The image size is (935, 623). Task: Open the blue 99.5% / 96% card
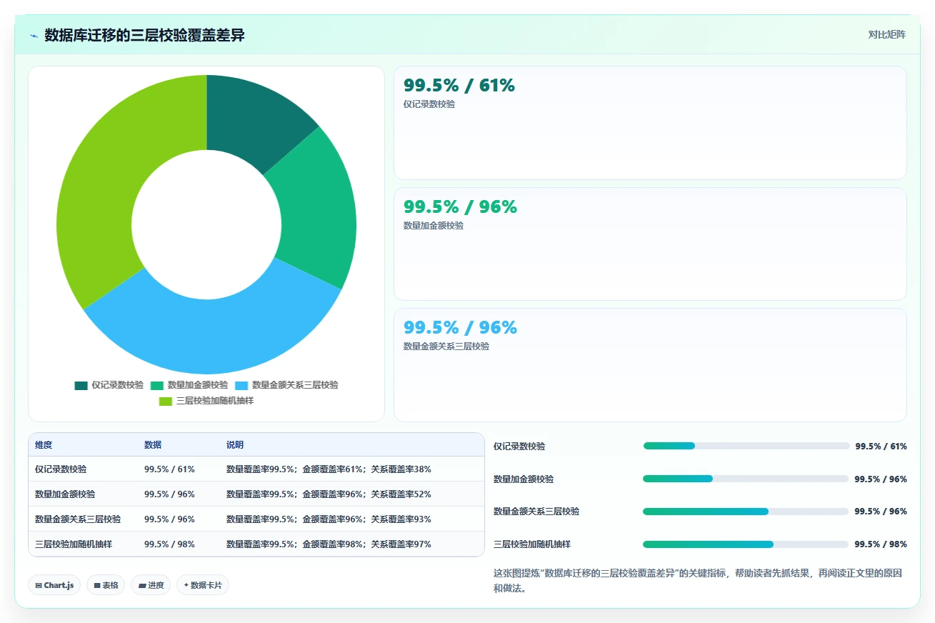[650, 365]
